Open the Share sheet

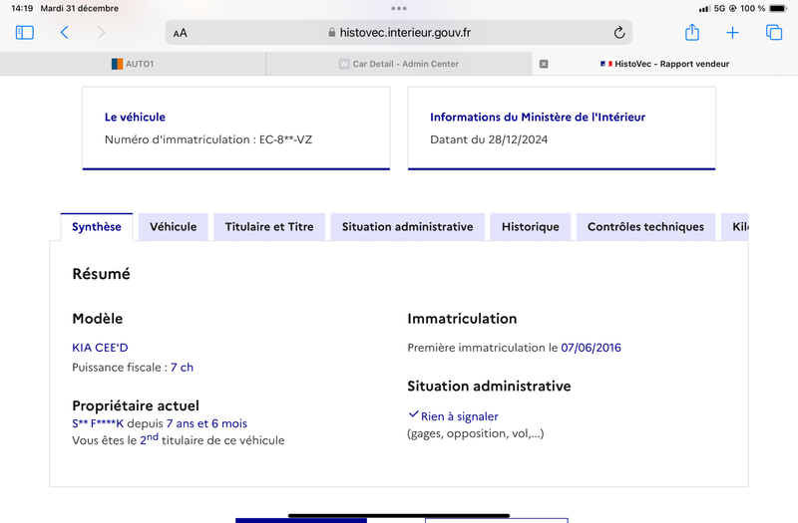(x=692, y=32)
